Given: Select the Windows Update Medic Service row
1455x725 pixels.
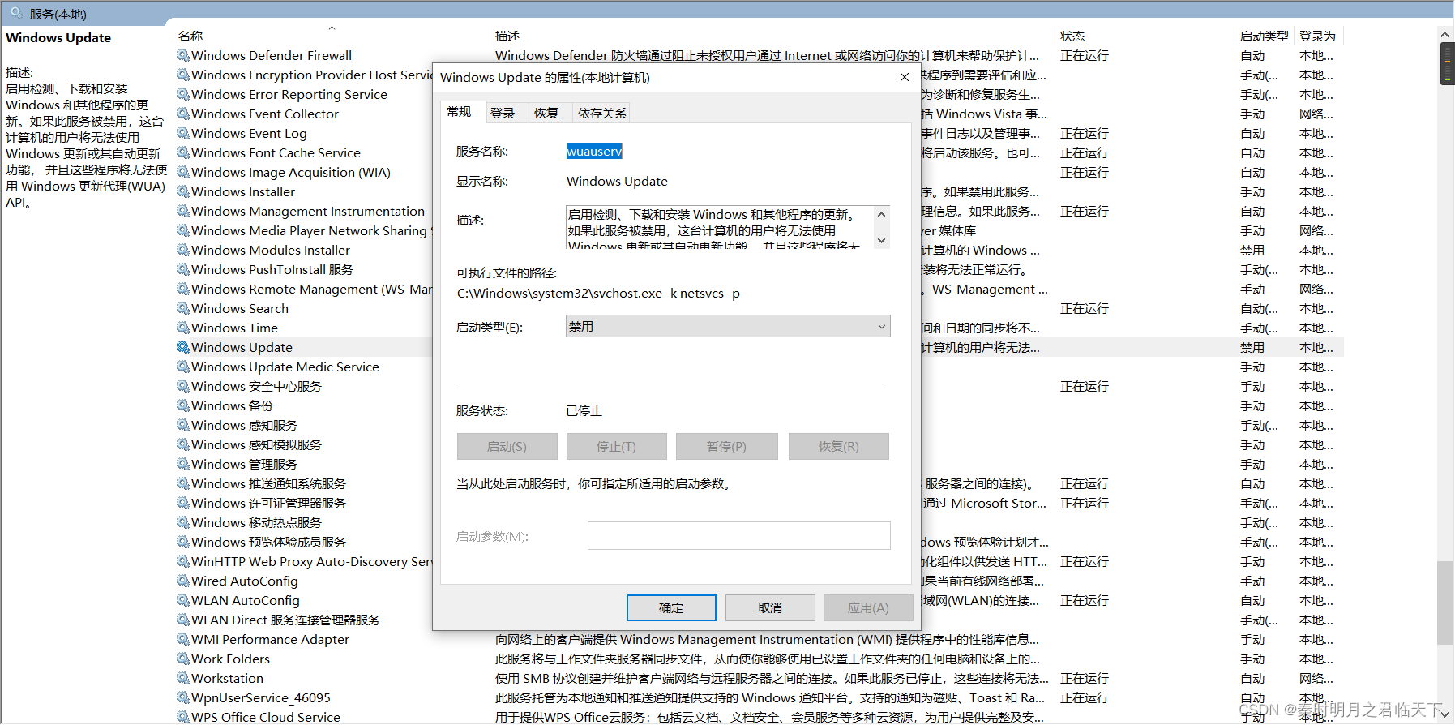Looking at the screenshot, I should [285, 367].
